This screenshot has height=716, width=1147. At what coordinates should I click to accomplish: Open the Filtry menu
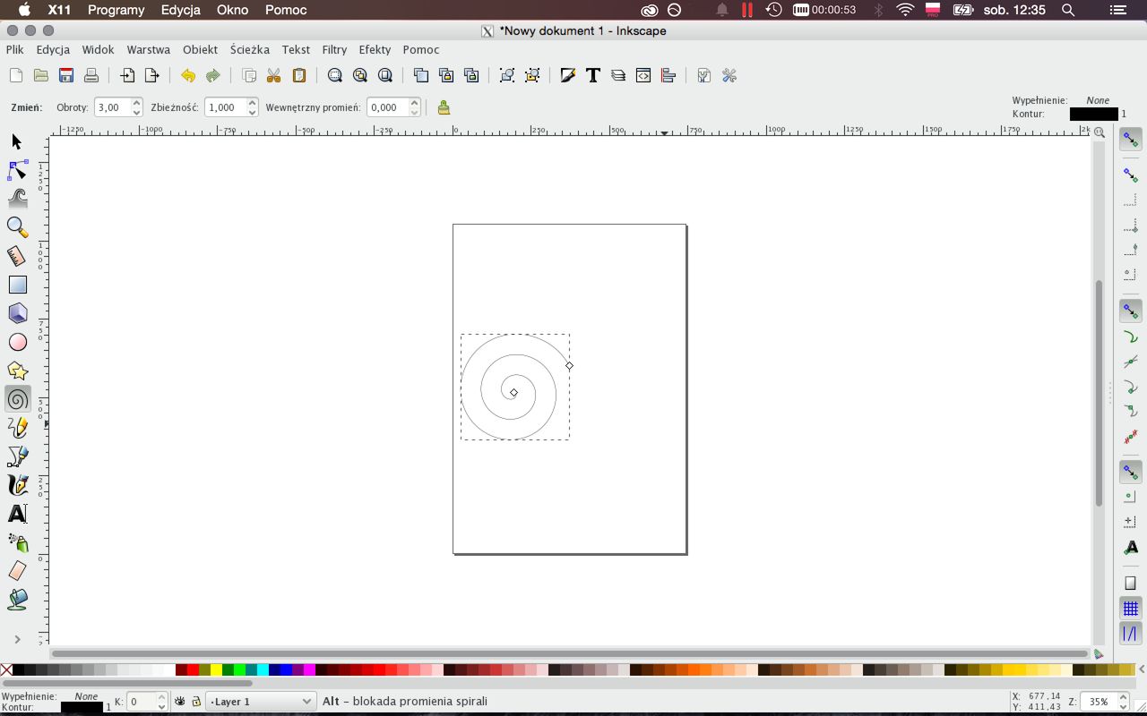(x=334, y=50)
